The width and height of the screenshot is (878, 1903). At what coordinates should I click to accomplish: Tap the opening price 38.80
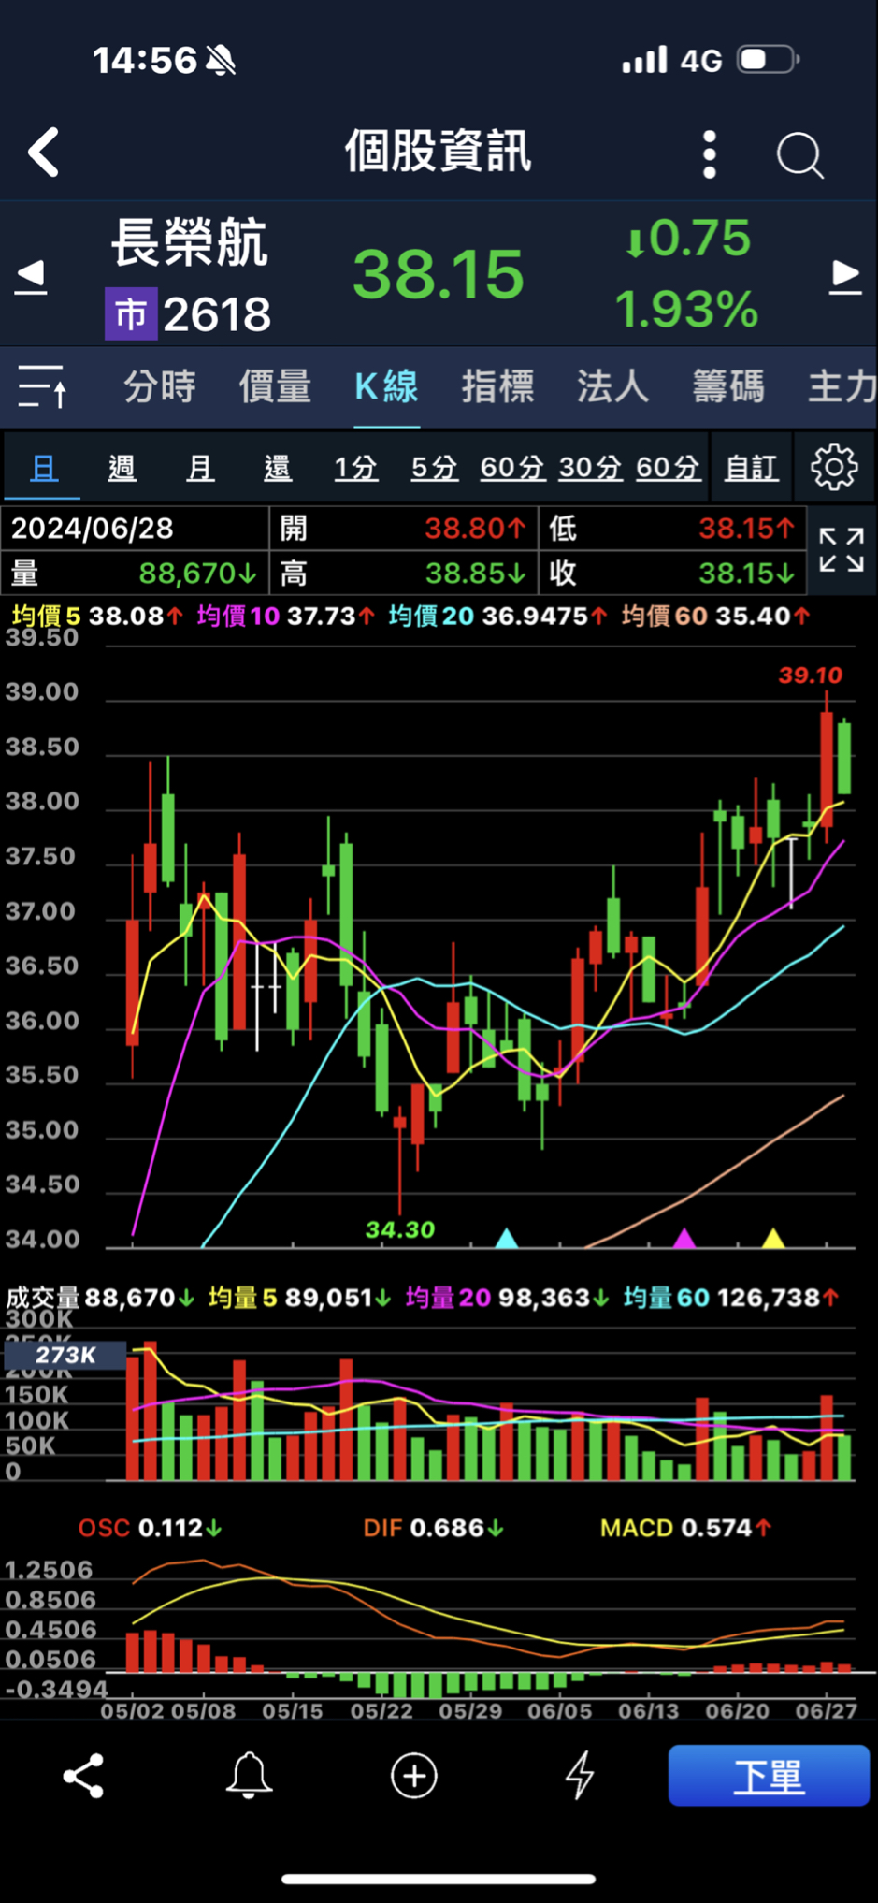(x=475, y=529)
